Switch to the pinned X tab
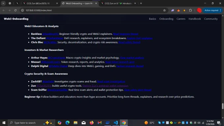This screenshot has height=126, width=224. point(17,3)
